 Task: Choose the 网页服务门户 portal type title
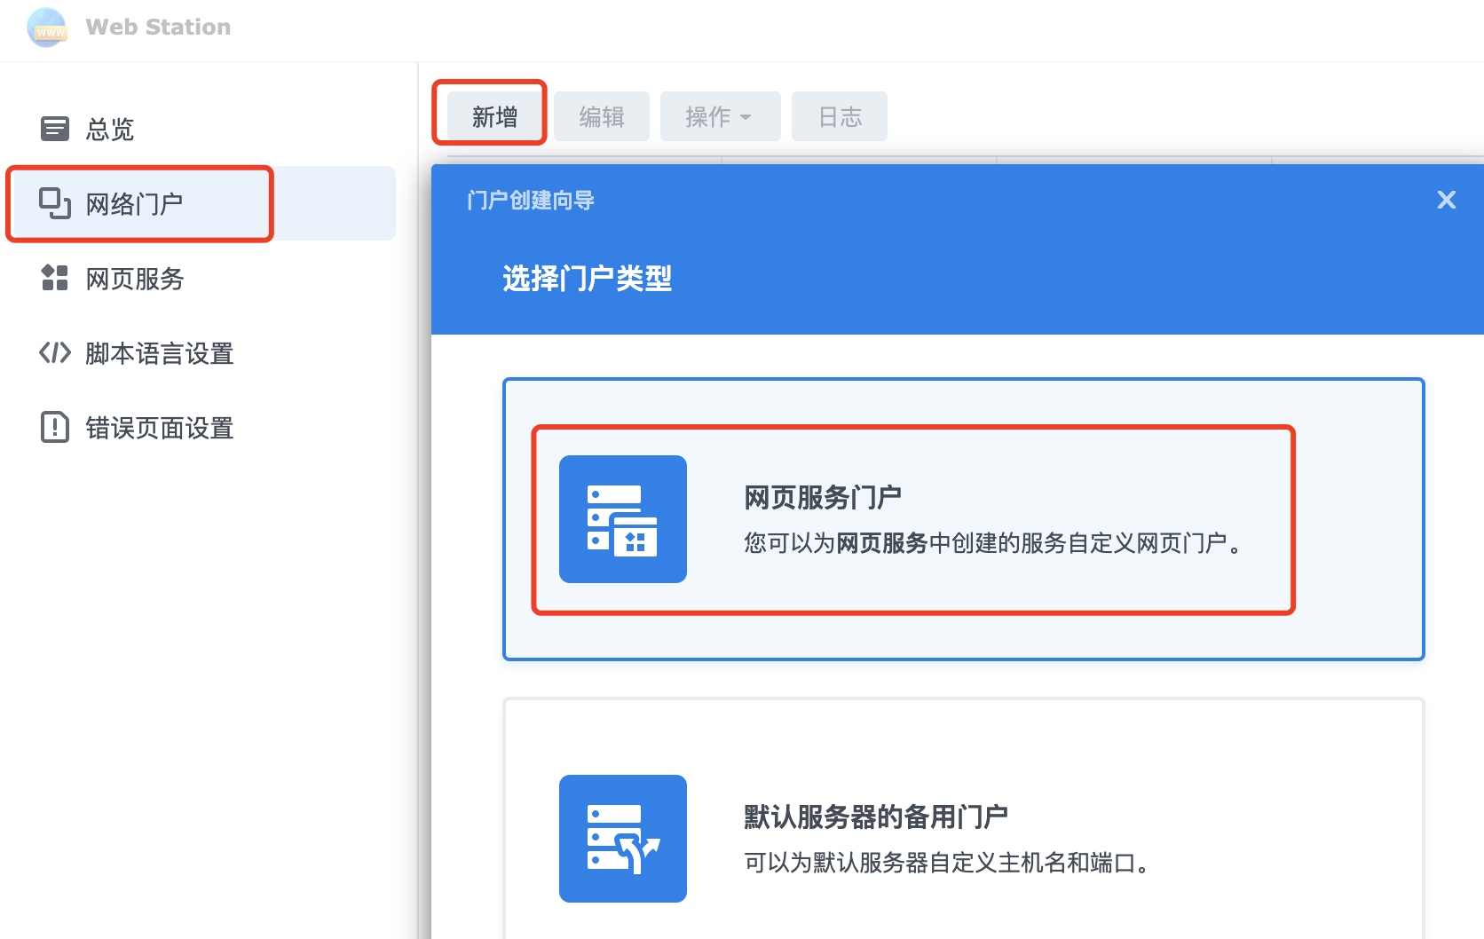click(x=822, y=497)
